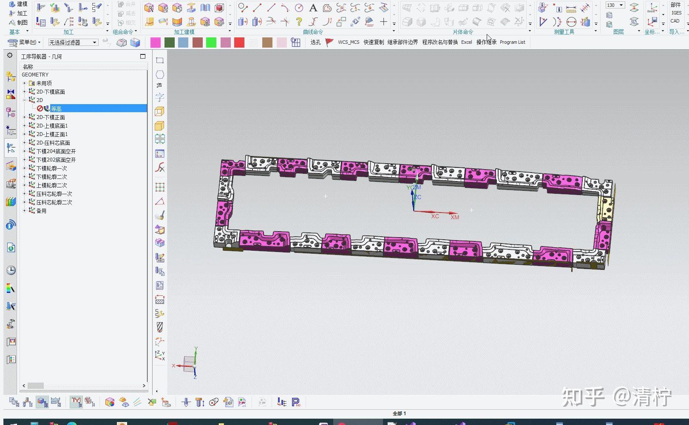
Task: Open the 无选择过滤器 selection filter dropdown
Action: point(73,42)
